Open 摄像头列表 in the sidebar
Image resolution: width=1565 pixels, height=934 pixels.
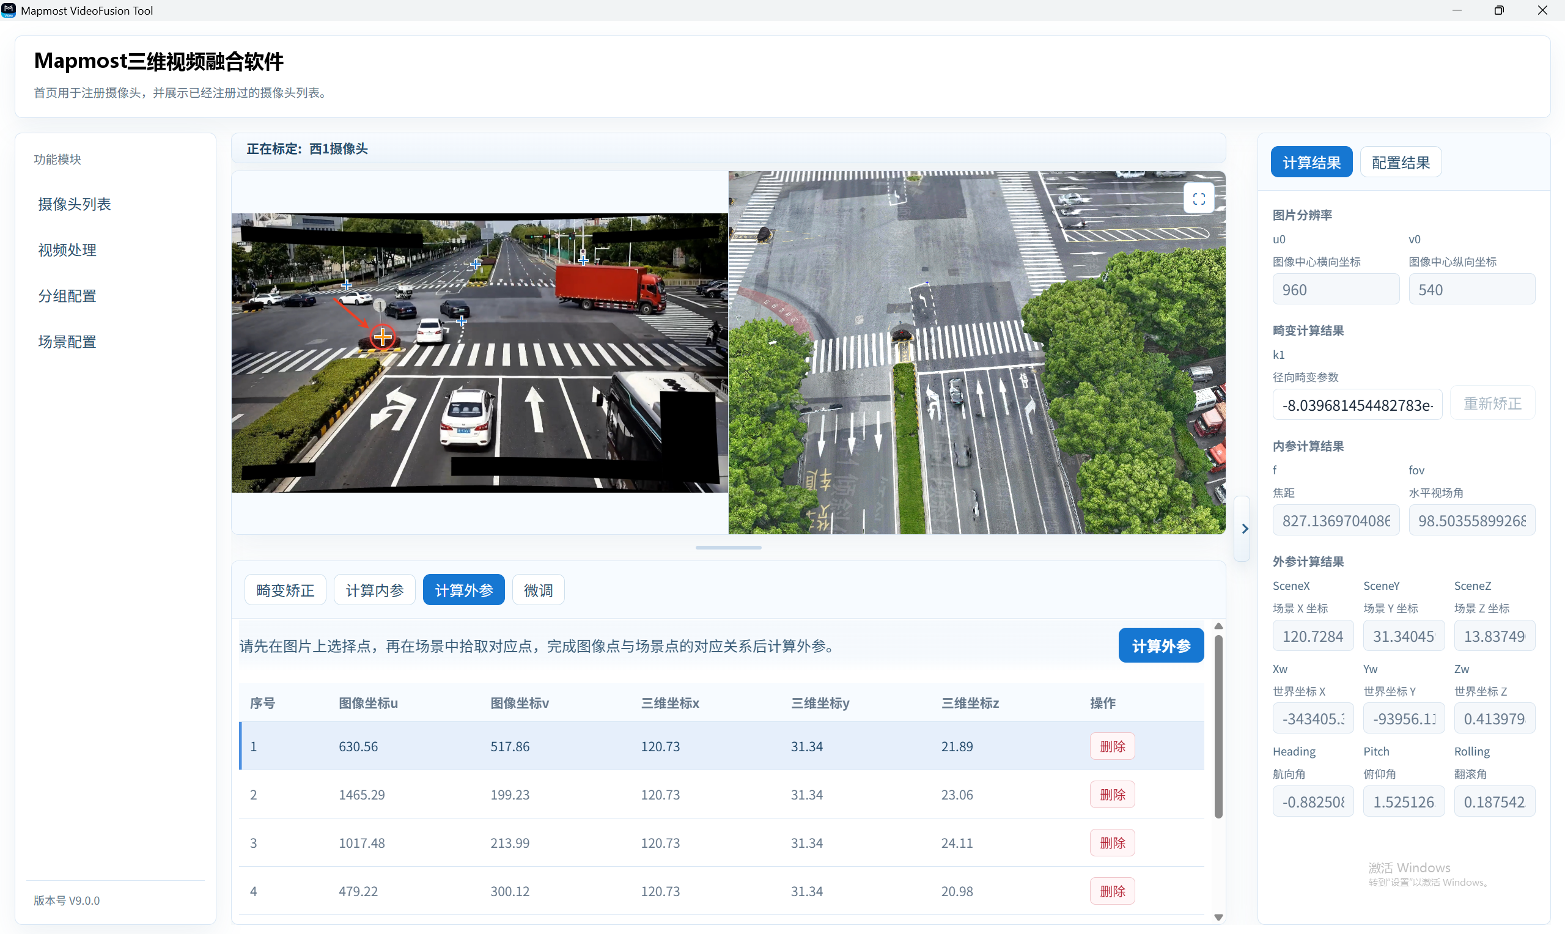[74, 204]
